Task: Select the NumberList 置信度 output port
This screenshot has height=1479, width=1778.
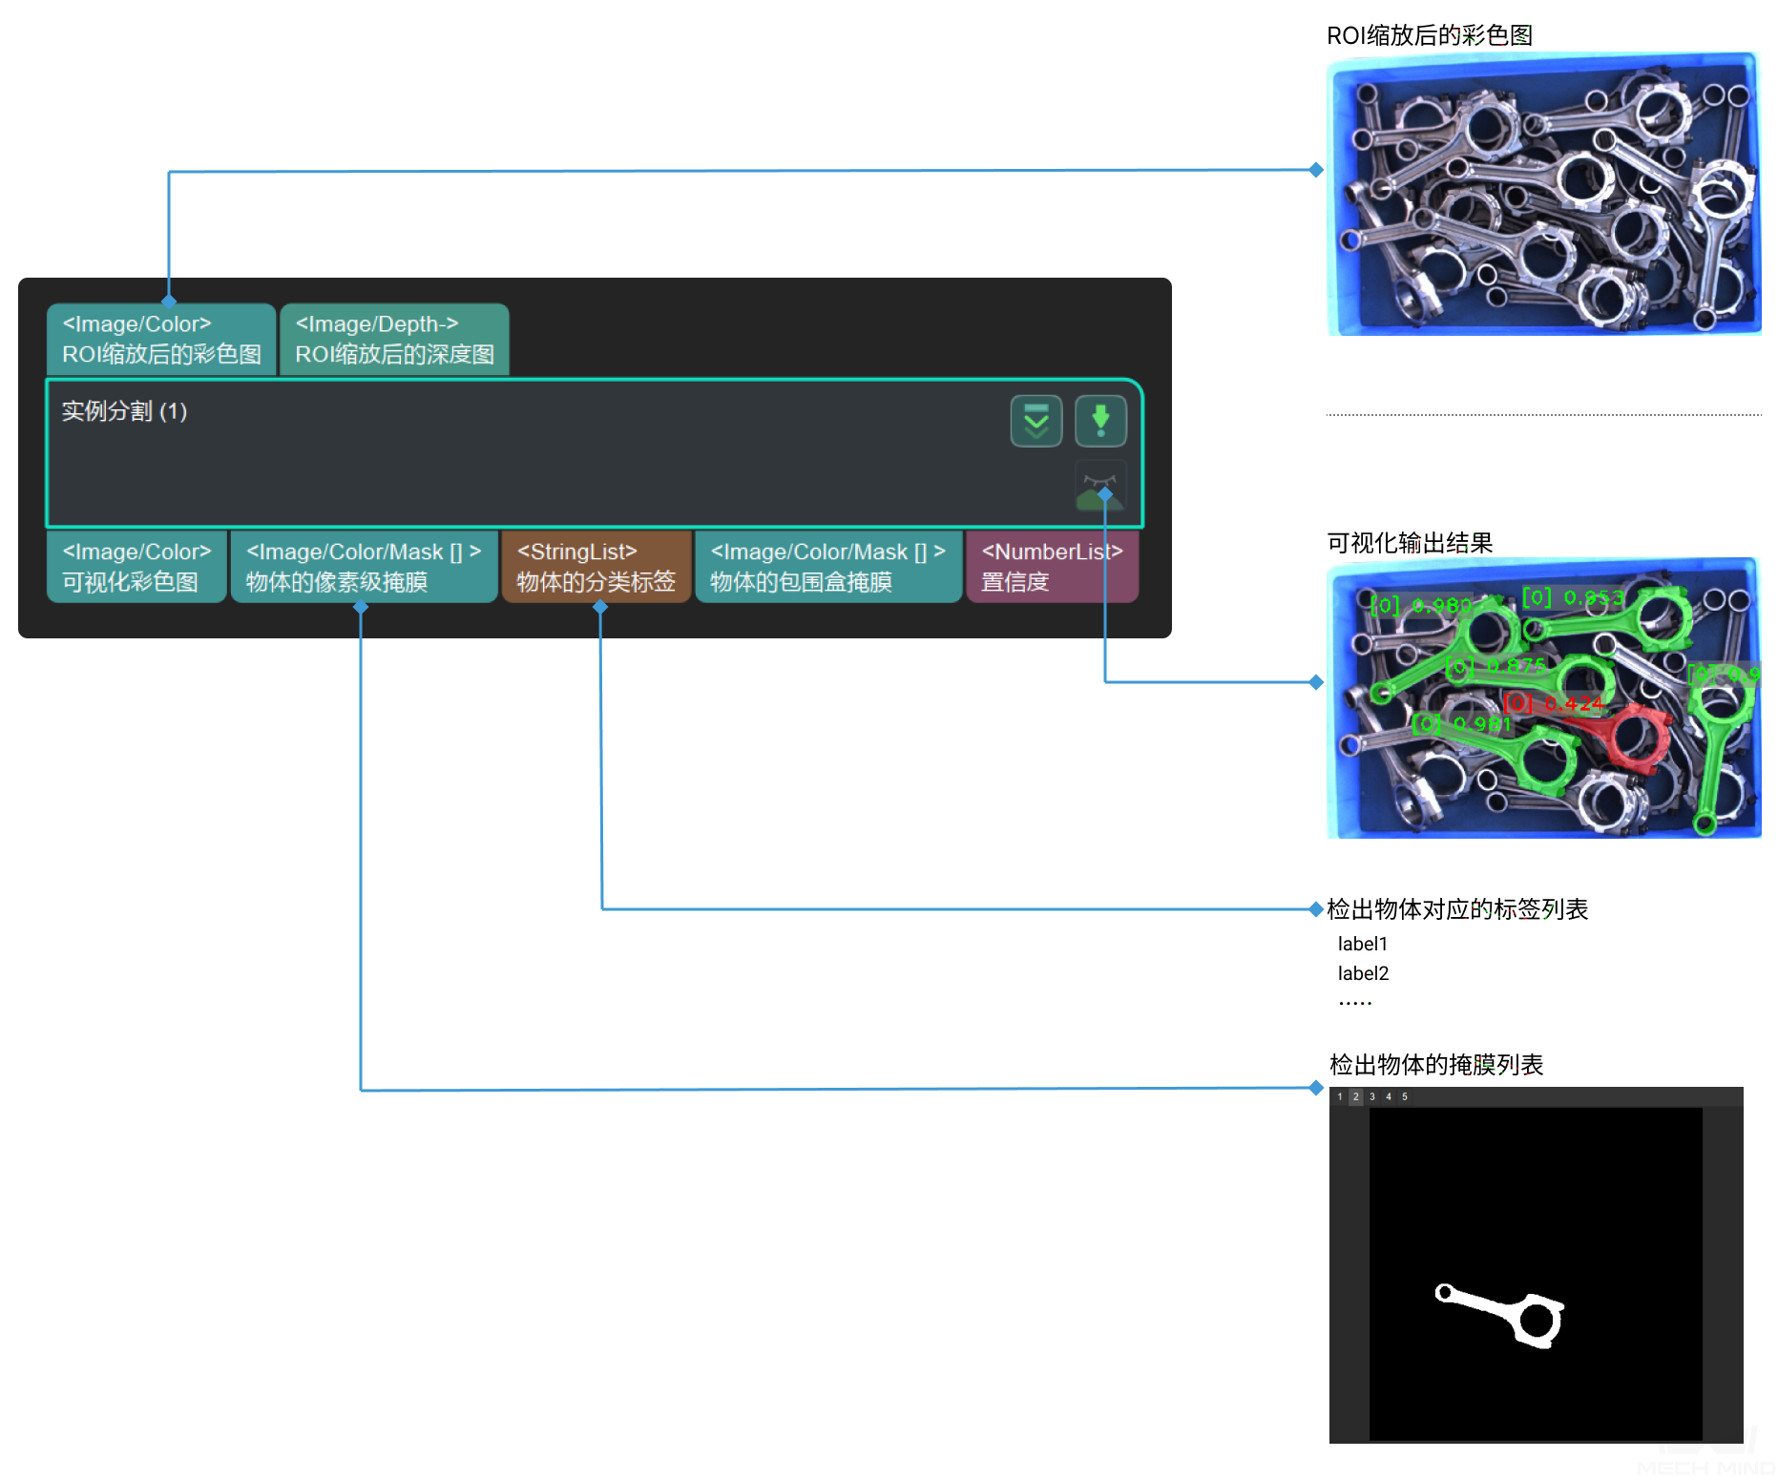Action: pyautogui.click(x=1053, y=567)
